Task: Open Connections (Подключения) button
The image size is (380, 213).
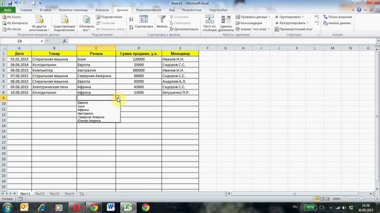Action: point(109,17)
